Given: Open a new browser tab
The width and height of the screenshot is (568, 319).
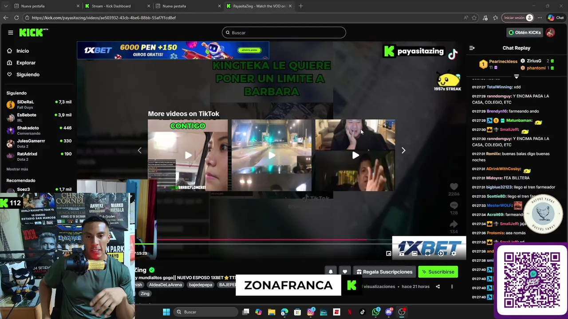Looking at the screenshot, I should point(301,6).
